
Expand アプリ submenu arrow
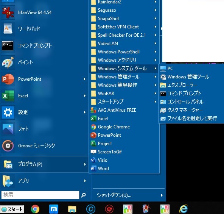(85, 181)
